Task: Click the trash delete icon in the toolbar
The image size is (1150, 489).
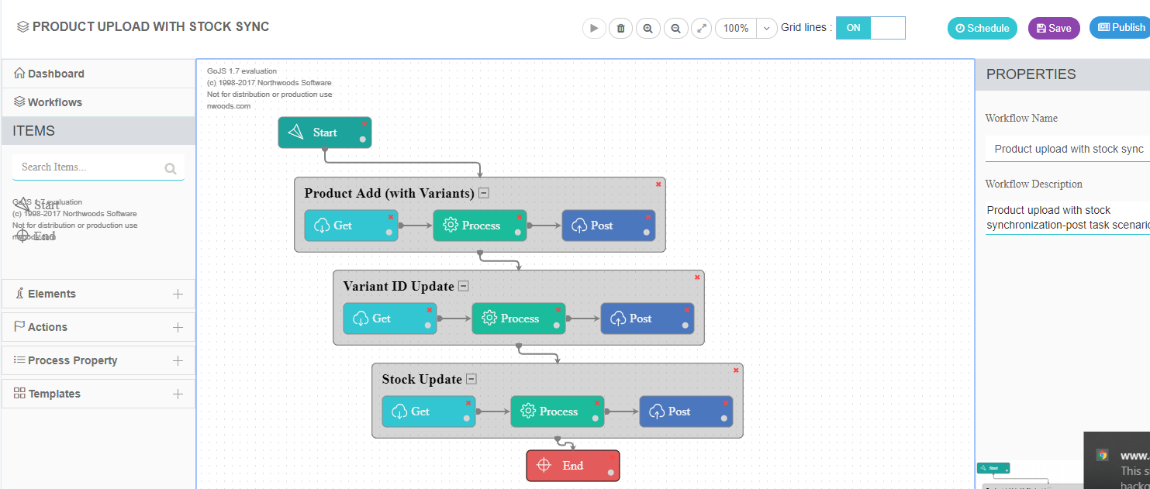Action: point(620,28)
